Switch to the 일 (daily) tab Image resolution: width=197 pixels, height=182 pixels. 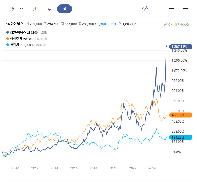pyautogui.click(x=35, y=9)
